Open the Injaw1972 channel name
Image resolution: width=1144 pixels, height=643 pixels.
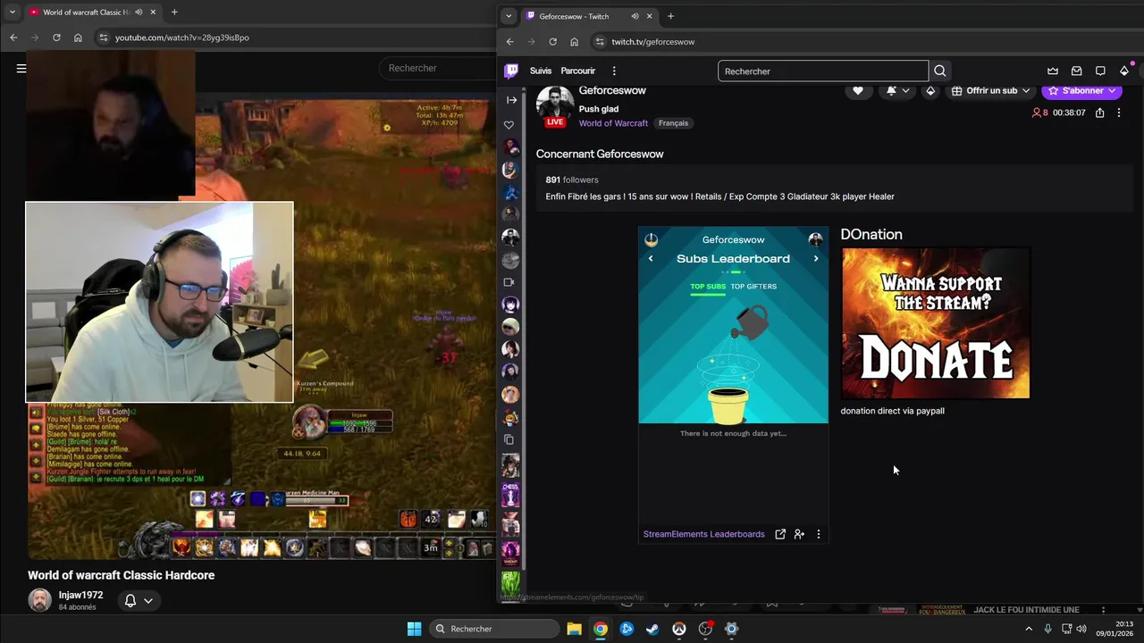pos(80,595)
